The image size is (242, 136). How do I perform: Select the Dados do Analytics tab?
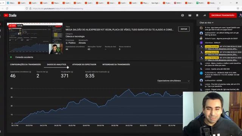(x=56, y=65)
